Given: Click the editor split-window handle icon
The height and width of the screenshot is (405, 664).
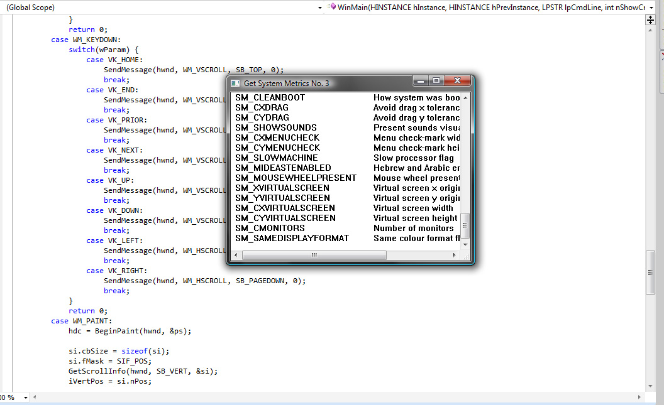Looking at the screenshot, I should point(650,19).
